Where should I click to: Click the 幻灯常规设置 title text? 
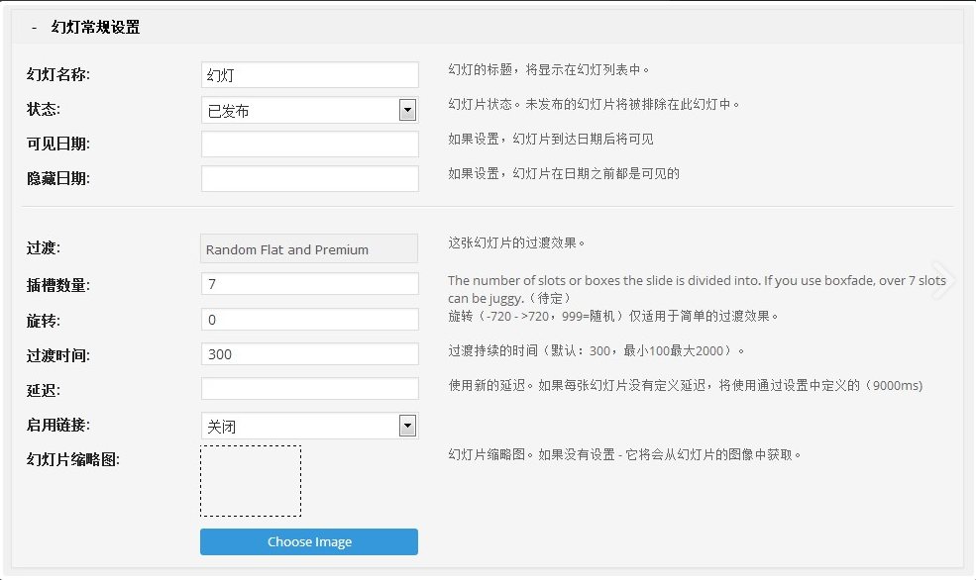[x=95, y=28]
